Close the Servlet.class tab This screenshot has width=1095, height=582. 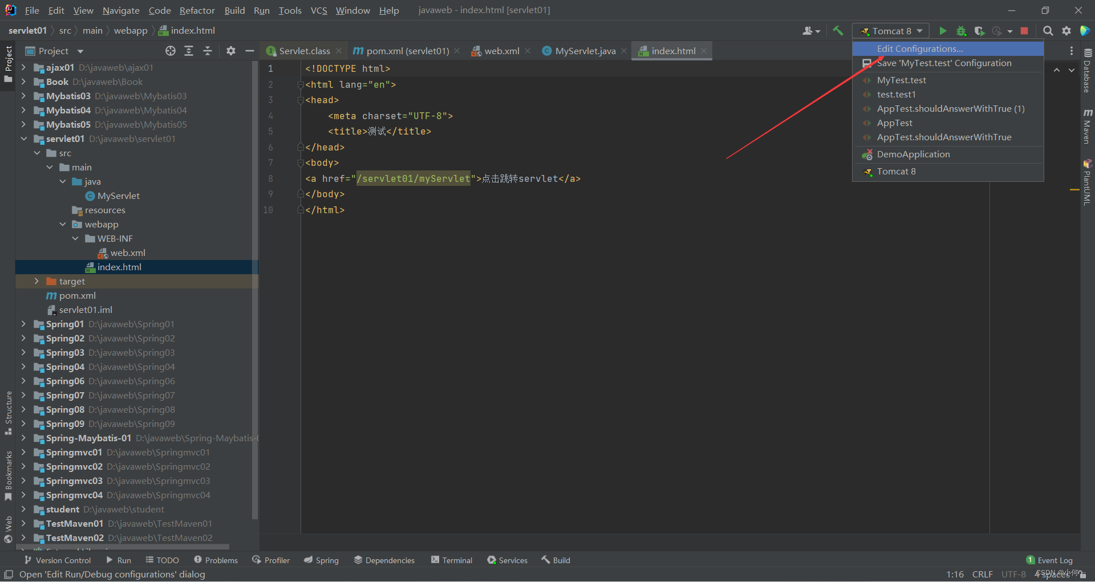point(339,51)
